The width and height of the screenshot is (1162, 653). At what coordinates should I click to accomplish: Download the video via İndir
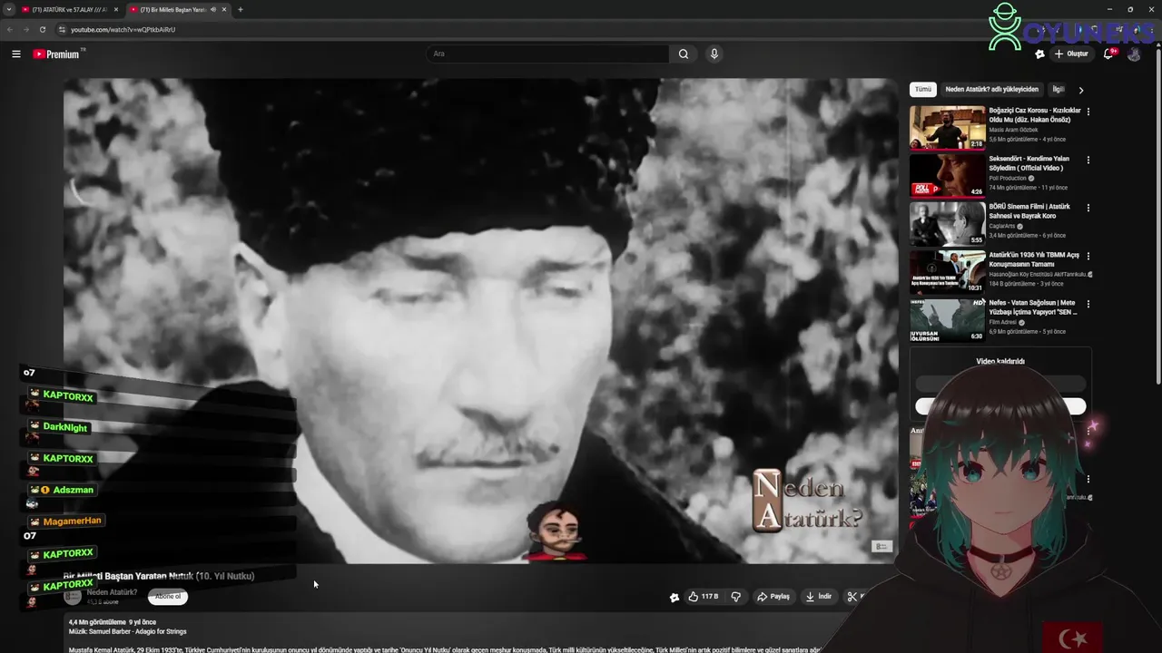819,597
